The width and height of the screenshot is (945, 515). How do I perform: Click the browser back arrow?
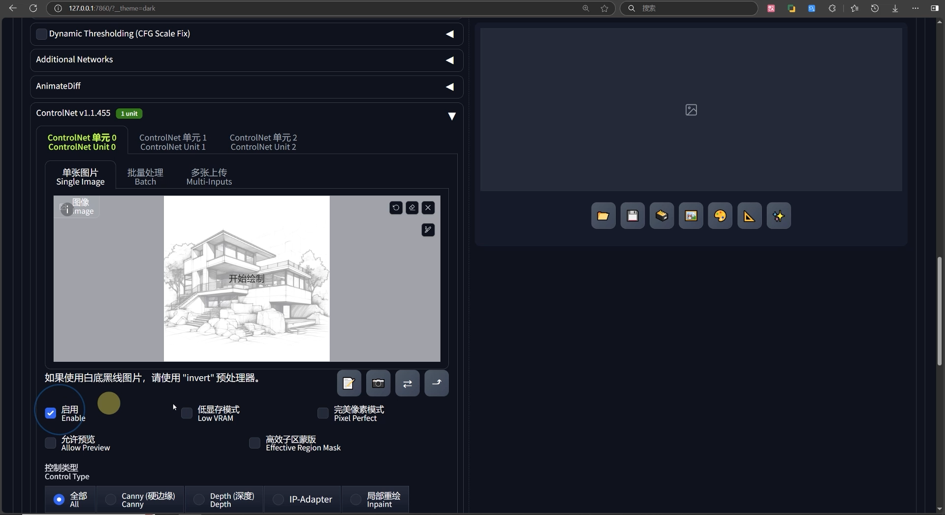point(13,8)
